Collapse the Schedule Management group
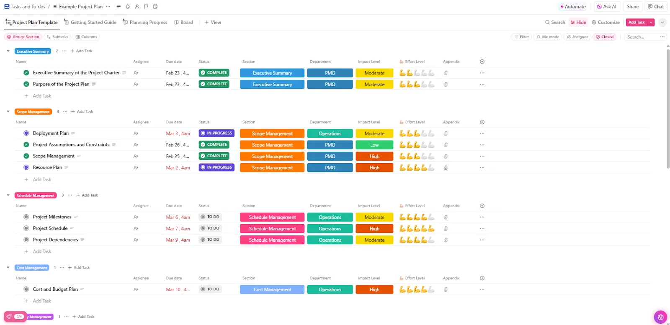The width and height of the screenshot is (670, 325). tap(8, 195)
